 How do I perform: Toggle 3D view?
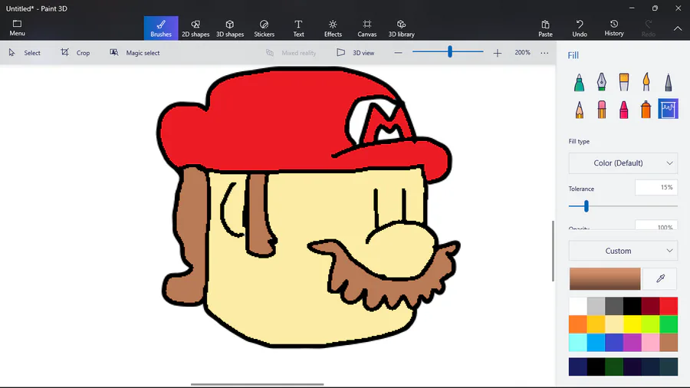356,53
